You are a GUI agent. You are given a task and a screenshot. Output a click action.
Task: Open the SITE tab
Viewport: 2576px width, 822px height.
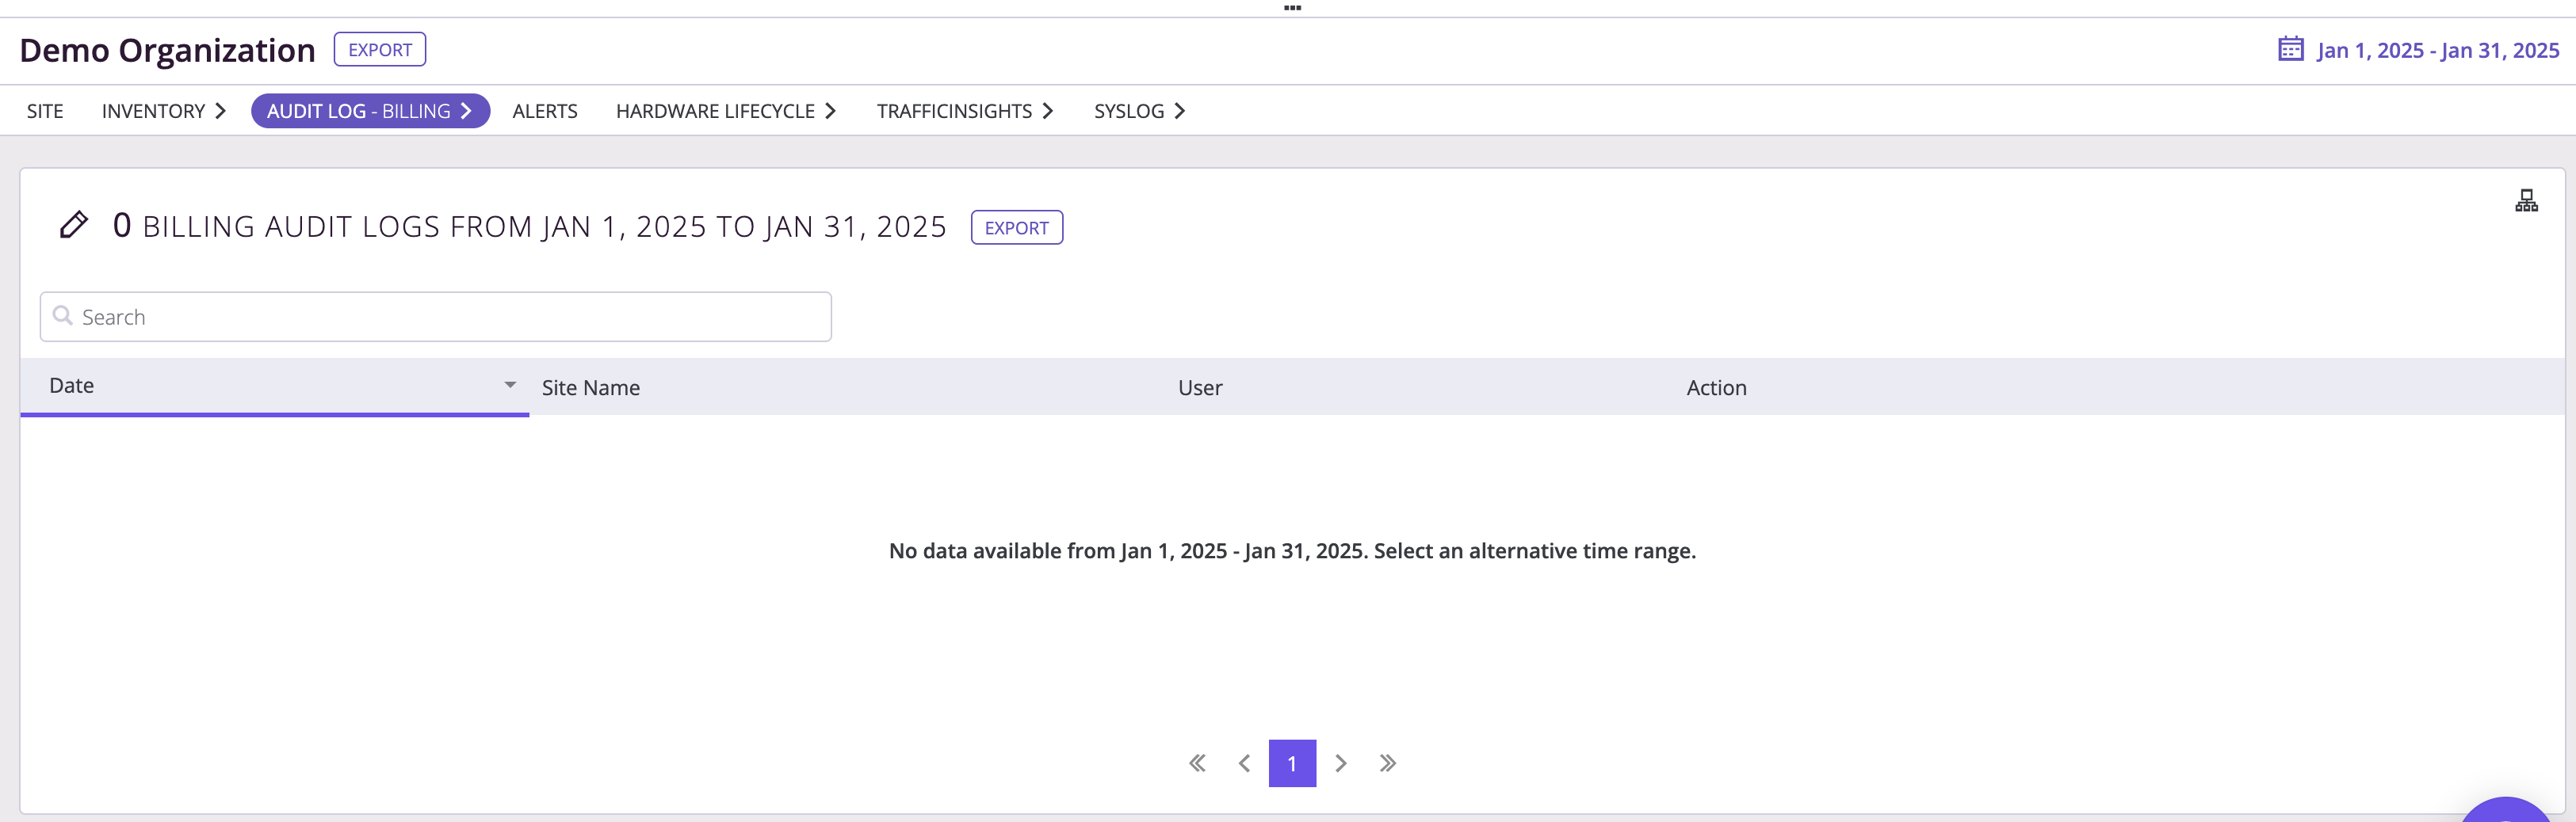pyautogui.click(x=45, y=111)
